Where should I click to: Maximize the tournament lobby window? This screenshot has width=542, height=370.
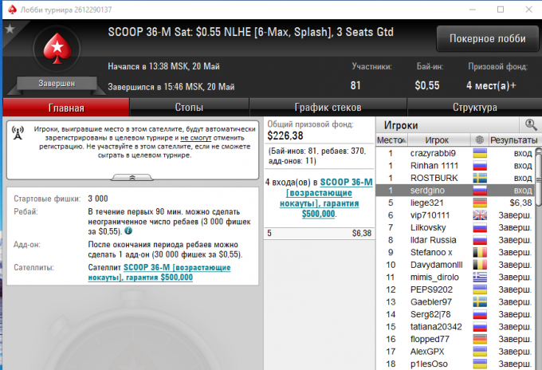coord(501,10)
